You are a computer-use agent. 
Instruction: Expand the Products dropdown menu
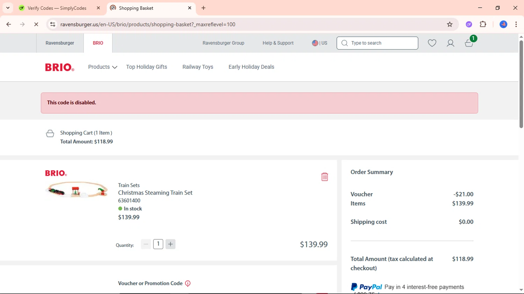[102, 67]
